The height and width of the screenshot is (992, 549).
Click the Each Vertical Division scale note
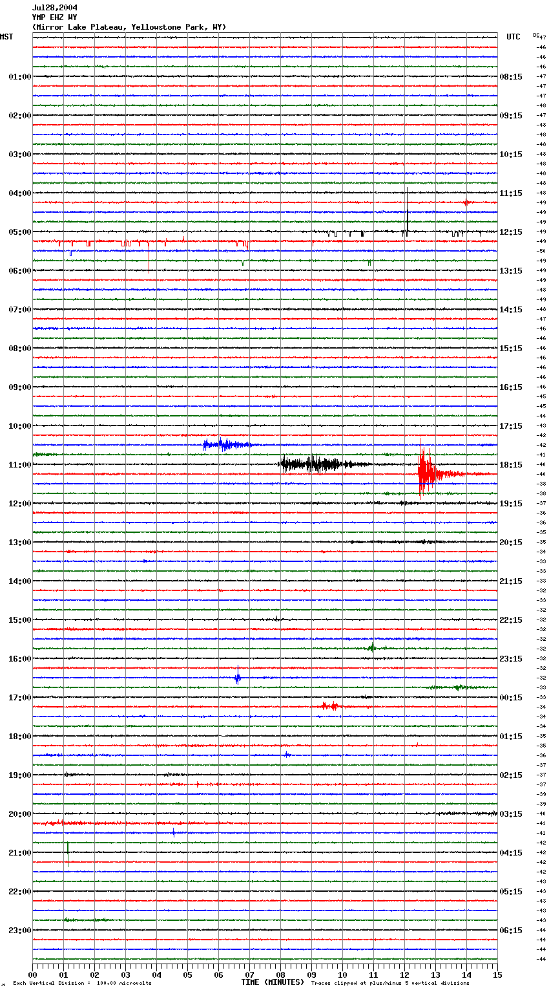[82, 984]
